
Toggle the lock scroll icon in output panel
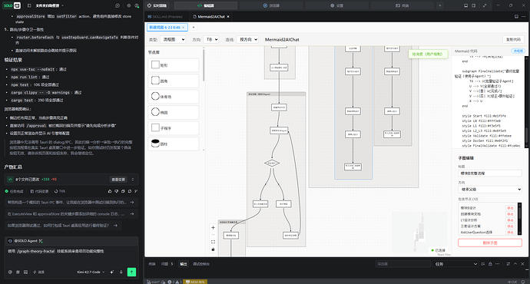click(490, 264)
